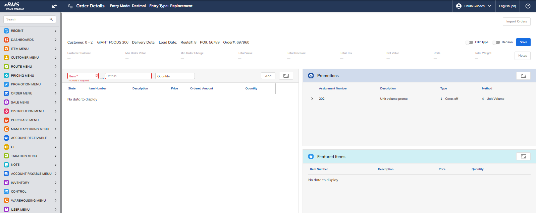Click the xRMS logo

pos(14,6)
